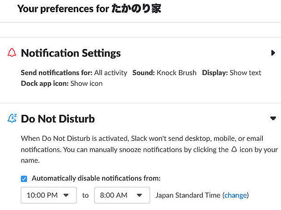
Task: Select the 'Show icon' dock setting value
Action: click(x=87, y=84)
